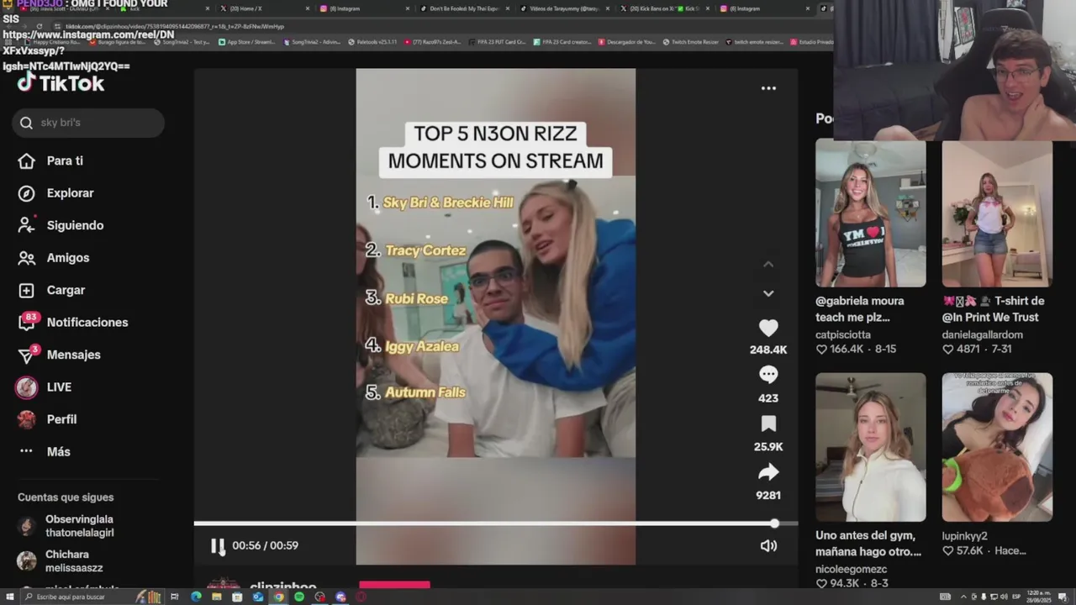Go to previous video with up chevron
This screenshot has height=605, width=1076.
coord(768,264)
